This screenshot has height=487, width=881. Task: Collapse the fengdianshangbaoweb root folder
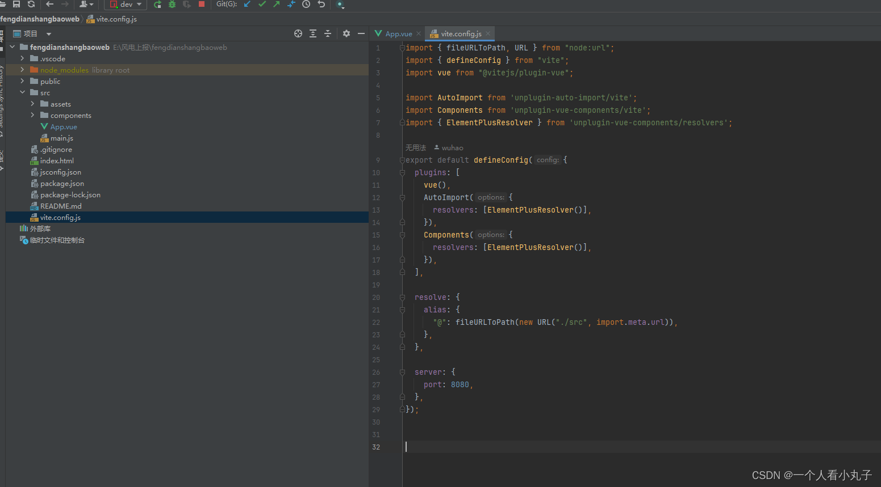12,47
